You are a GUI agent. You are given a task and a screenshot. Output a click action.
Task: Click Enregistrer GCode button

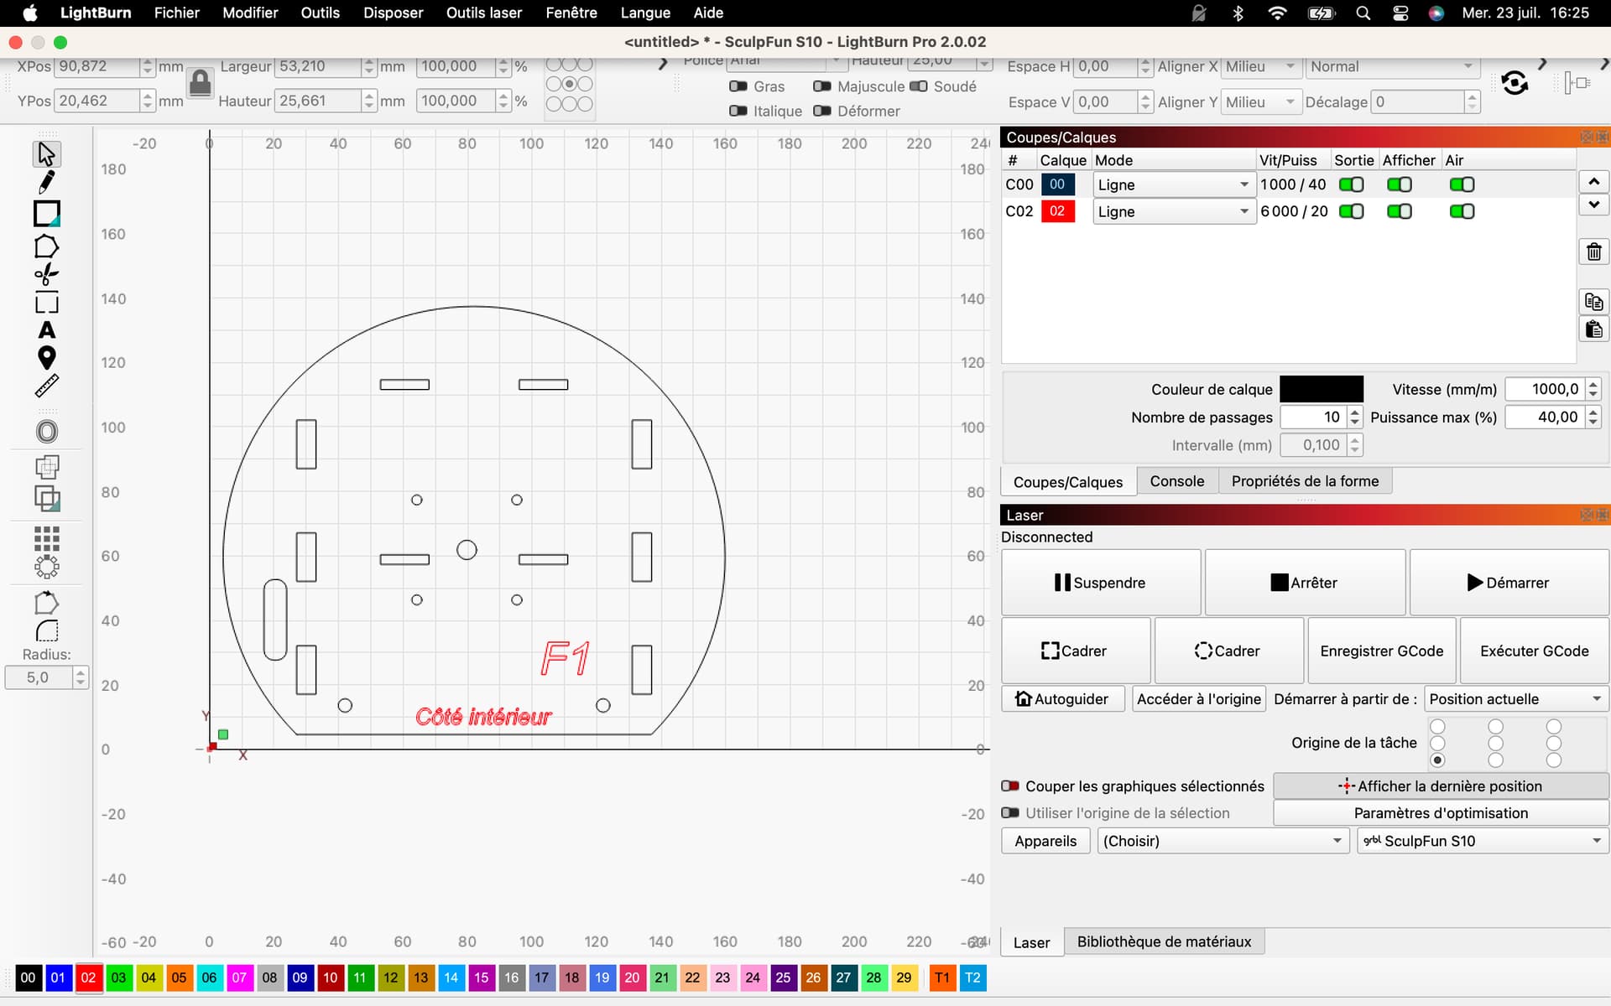[x=1381, y=651]
